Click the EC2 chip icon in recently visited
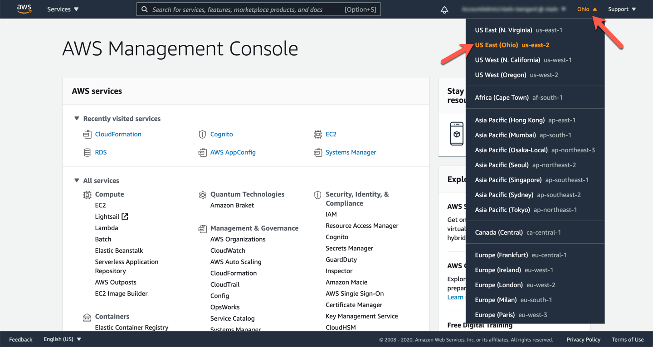This screenshot has width=653, height=347. click(x=318, y=135)
